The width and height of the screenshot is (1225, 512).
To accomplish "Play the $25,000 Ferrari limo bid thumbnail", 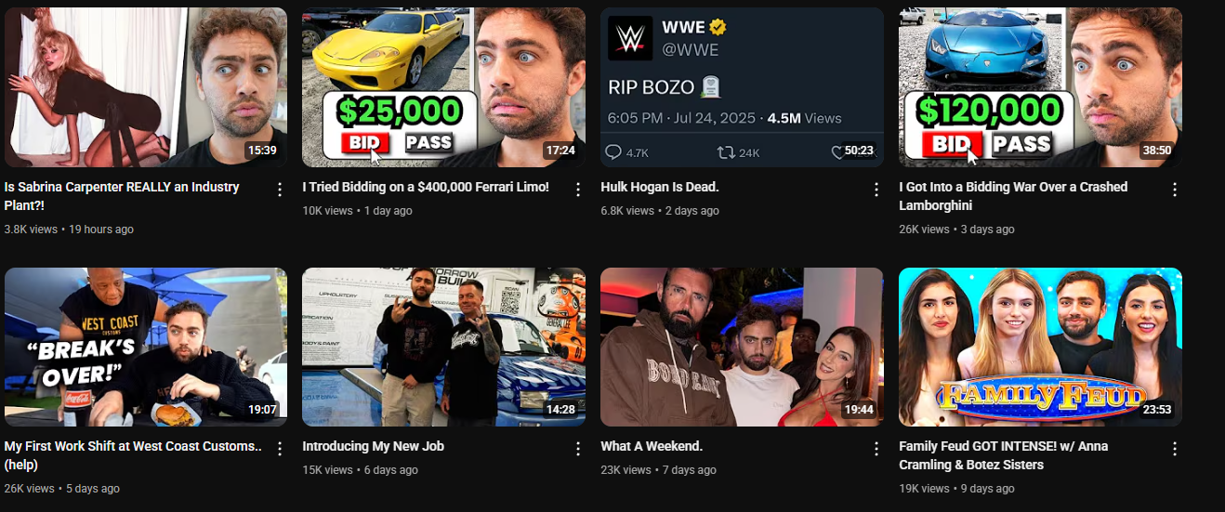I will coord(444,87).
